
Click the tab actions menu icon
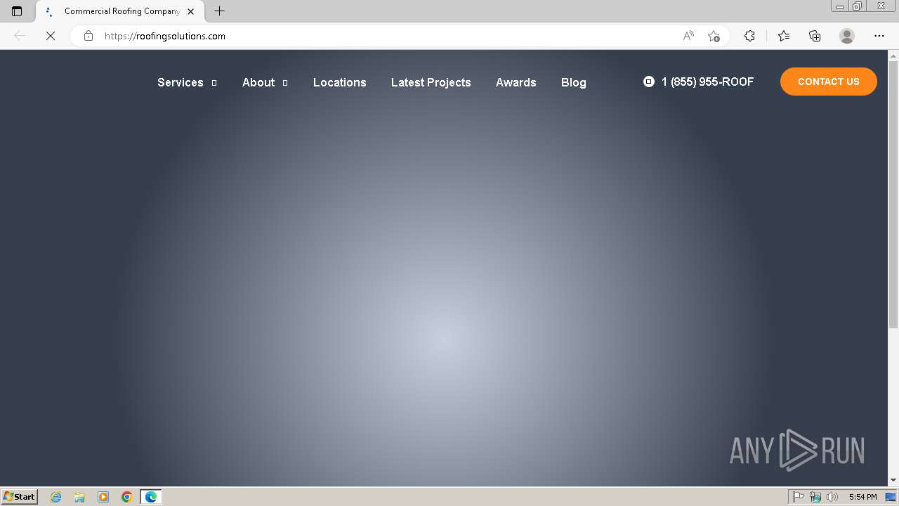[x=17, y=11]
